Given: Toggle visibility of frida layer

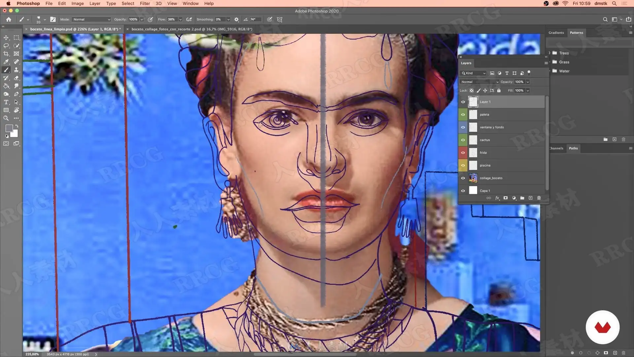Looking at the screenshot, I should coord(463,153).
